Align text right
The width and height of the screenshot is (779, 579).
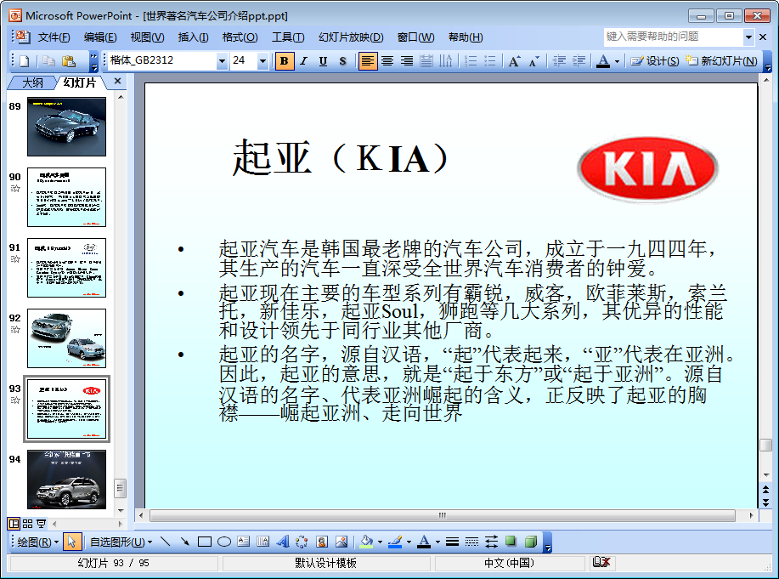(406, 60)
